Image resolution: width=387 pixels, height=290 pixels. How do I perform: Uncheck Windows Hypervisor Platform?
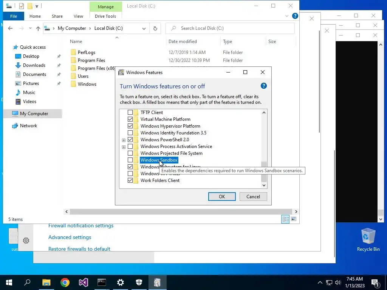[x=130, y=126]
